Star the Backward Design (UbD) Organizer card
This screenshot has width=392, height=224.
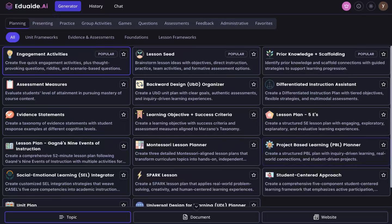point(254,84)
